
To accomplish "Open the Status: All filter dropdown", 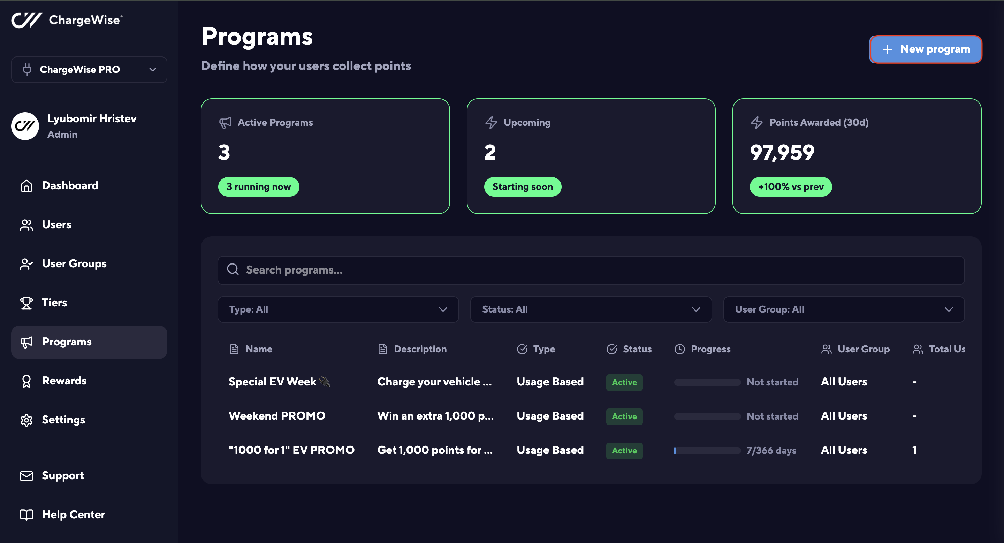I will coord(591,309).
